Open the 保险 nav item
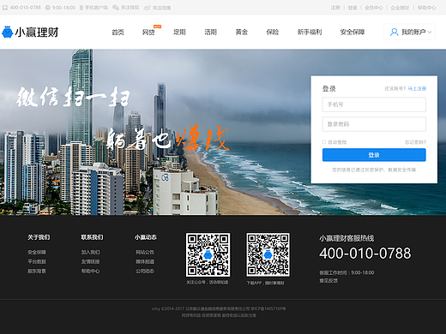Image resolution: width=446 pixels, height=334 pixels. click(273, 32)
